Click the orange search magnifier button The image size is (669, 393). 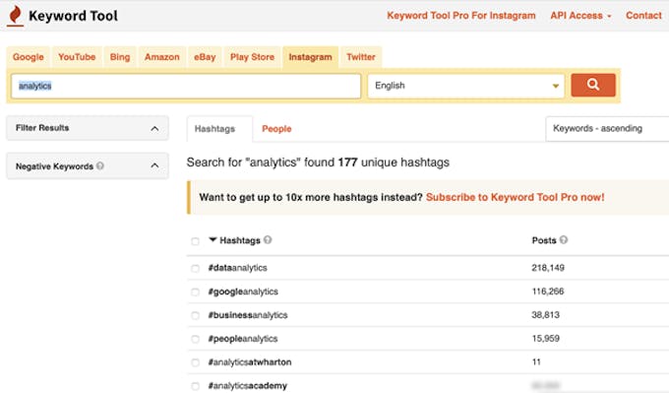coord(593,85)
